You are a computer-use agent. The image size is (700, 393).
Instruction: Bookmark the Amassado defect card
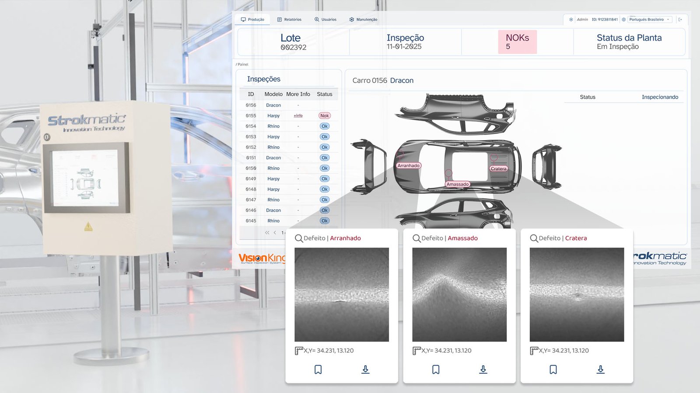436,369
